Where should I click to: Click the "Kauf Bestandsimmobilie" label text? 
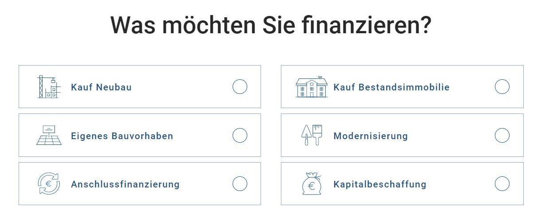click(x=392, y=87)
